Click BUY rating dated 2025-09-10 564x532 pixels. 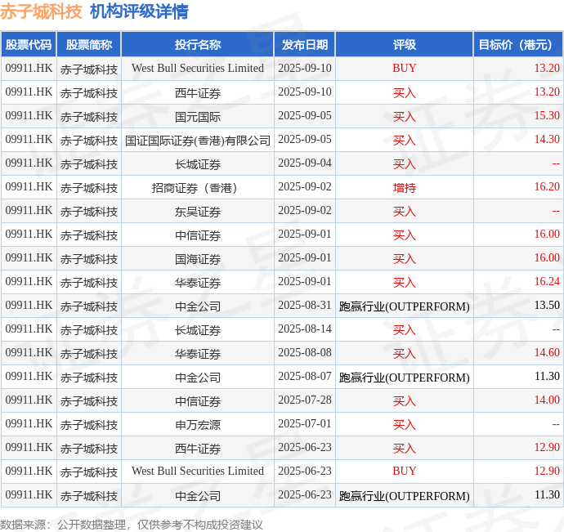tap(405, 68)
